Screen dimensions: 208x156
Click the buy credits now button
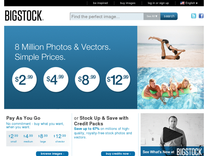point(118,154)
